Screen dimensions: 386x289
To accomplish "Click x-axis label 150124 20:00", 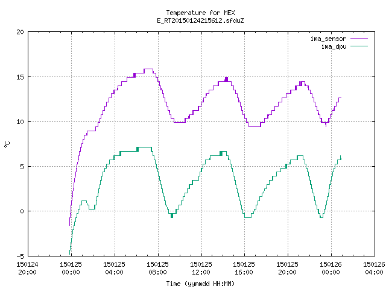I will click(27, 269).
